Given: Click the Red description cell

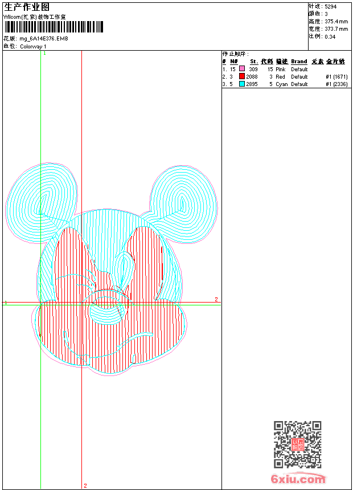Looking at the screenshot, I should pos(280,77).
